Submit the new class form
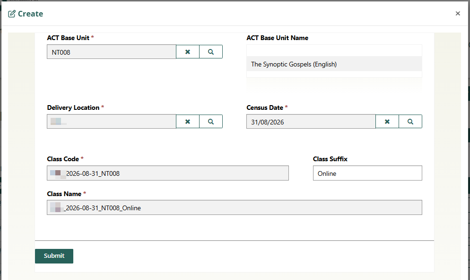Viewport: 470px width, 280px height. click(54, 256)
